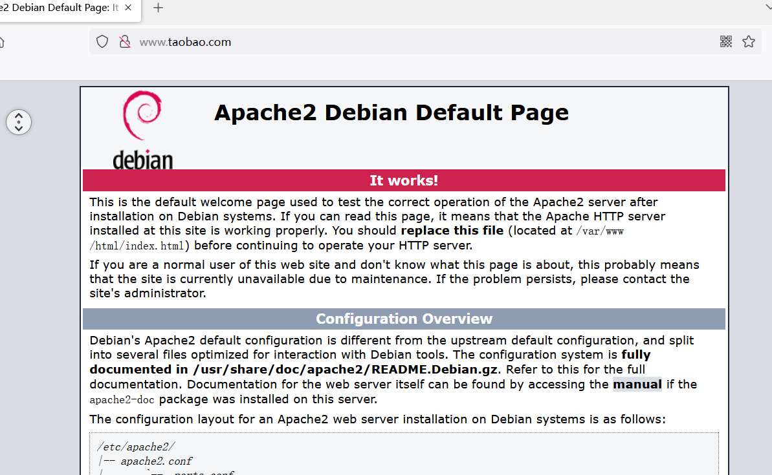Click the /usr/share/doc/apache2/README.Debian.gz text
772x475 pixels.
(x=345, y=369)
